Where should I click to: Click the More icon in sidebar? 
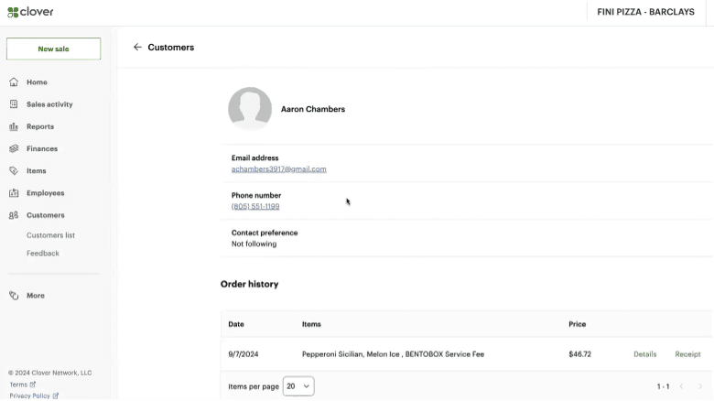click(x=14, y=296)
